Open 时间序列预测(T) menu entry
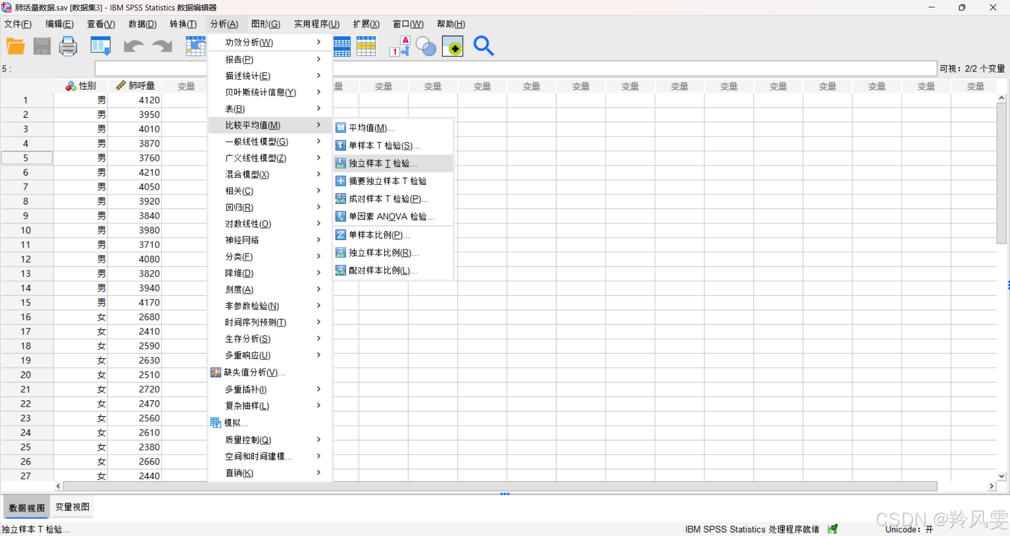This screenshot has height=536, width=1010. 270,322
